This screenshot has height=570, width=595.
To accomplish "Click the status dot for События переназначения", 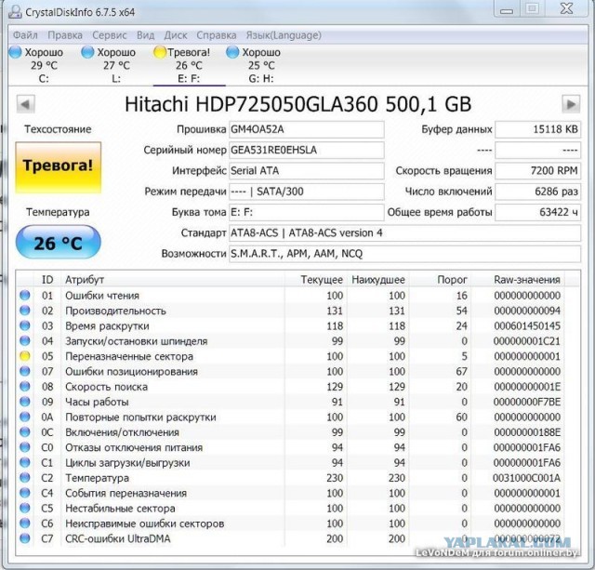I will [25, 492].
